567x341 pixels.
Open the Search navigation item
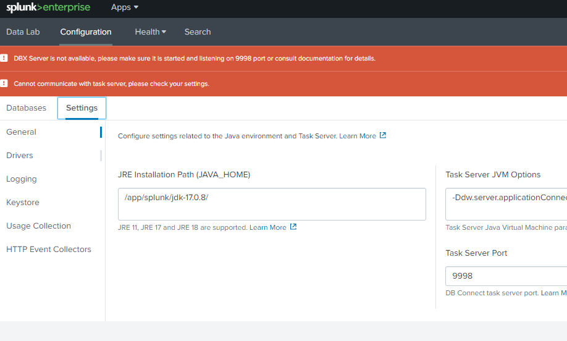tap(198, 32)
